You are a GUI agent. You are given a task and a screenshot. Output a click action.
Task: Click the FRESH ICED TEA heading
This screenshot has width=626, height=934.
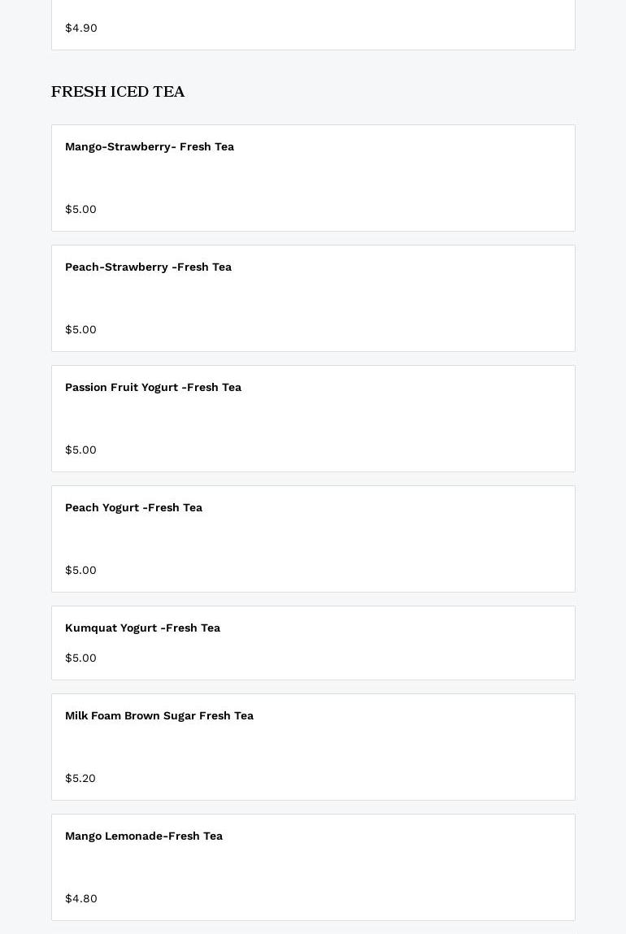[118, 92]
